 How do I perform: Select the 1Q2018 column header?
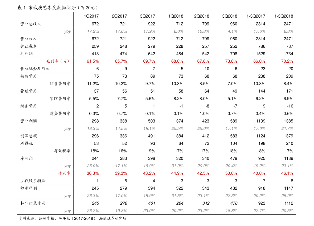tap(176, 16)
